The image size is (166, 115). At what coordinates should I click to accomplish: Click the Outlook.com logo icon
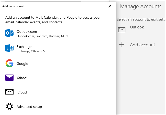pyautogui.click(x=9, y=34)
